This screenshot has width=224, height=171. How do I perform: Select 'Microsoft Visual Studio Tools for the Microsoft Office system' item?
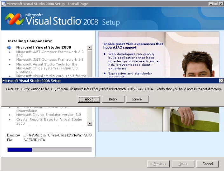click(47, 68)
